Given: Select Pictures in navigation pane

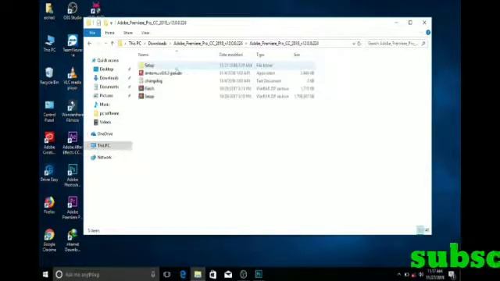Looking at the screenshot, I should 106,95.
